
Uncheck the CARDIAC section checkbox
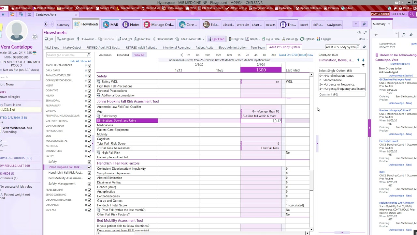(x=89, y=111)
